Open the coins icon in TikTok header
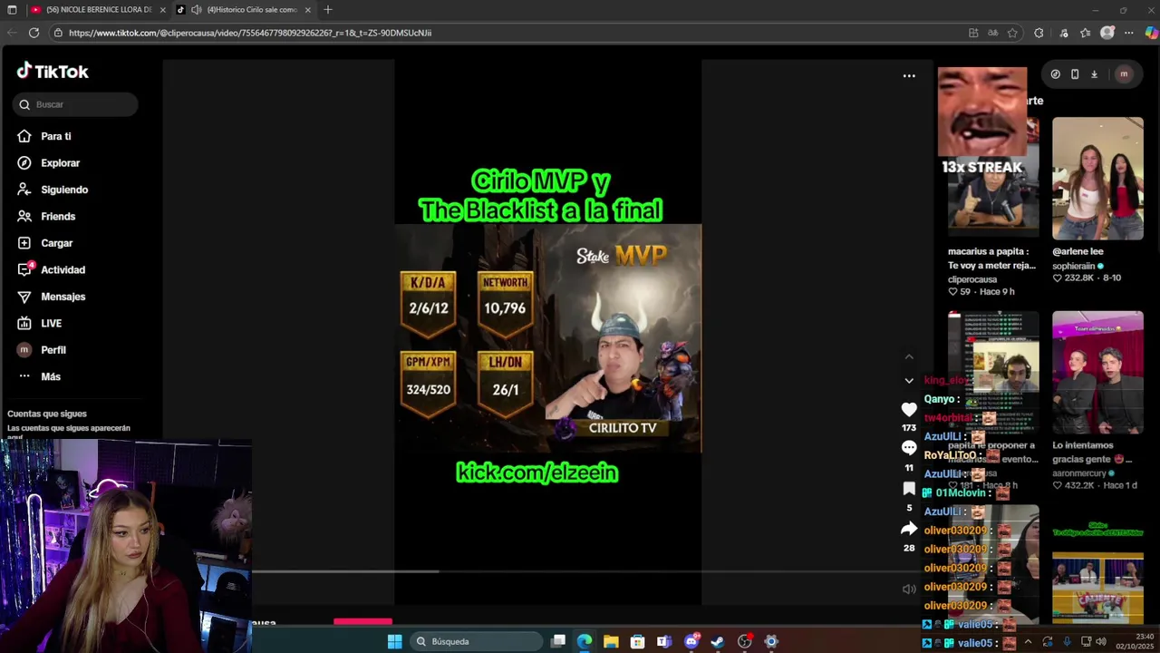The image size is (1160, 653). [1056, 74]
